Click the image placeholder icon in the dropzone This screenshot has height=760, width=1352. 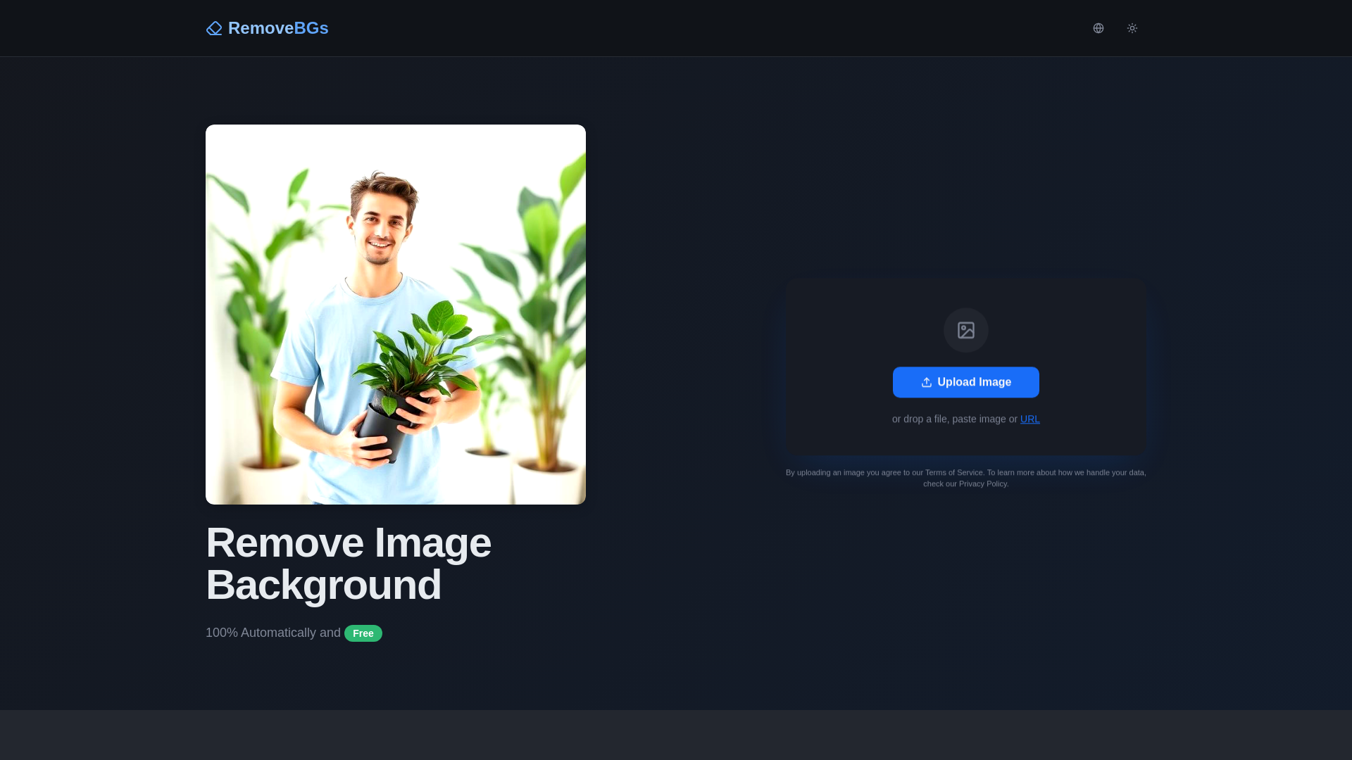click(965, 330)
